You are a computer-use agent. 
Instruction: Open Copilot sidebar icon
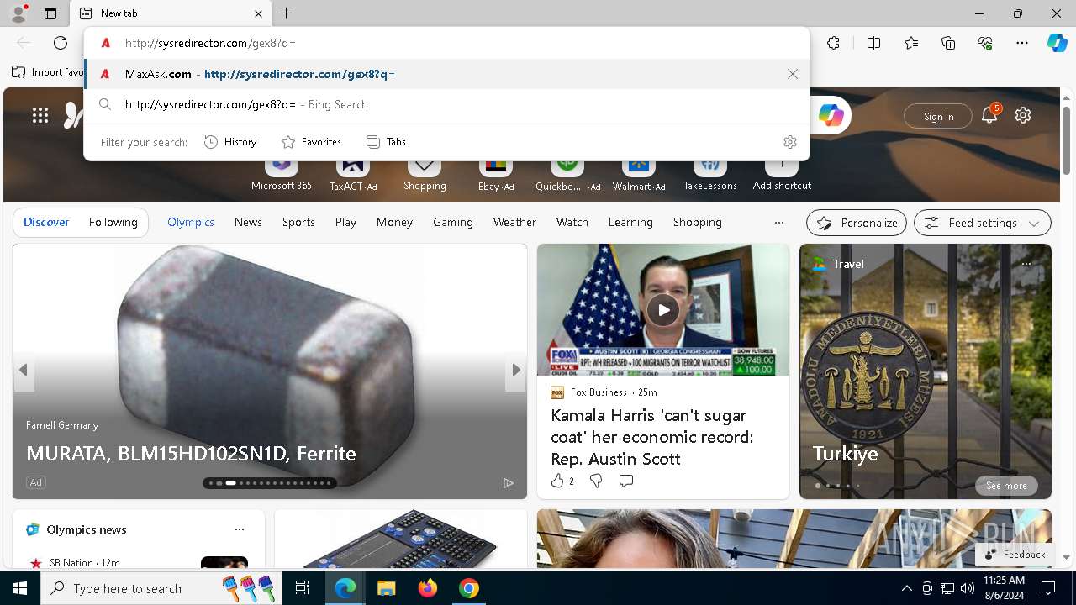1058,43
